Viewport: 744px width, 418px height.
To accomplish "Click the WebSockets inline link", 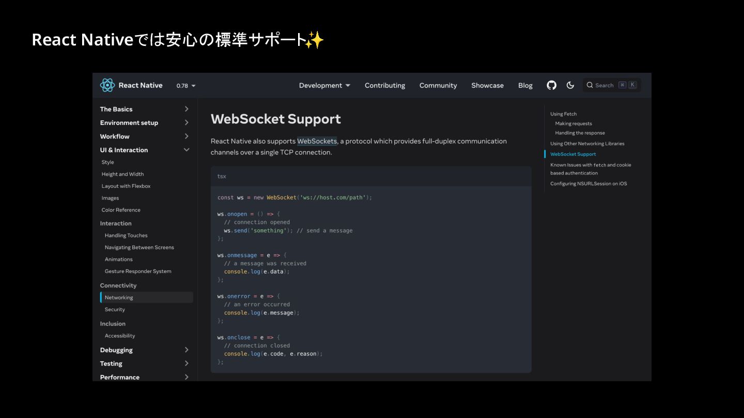I will click(x=317, y=141).
